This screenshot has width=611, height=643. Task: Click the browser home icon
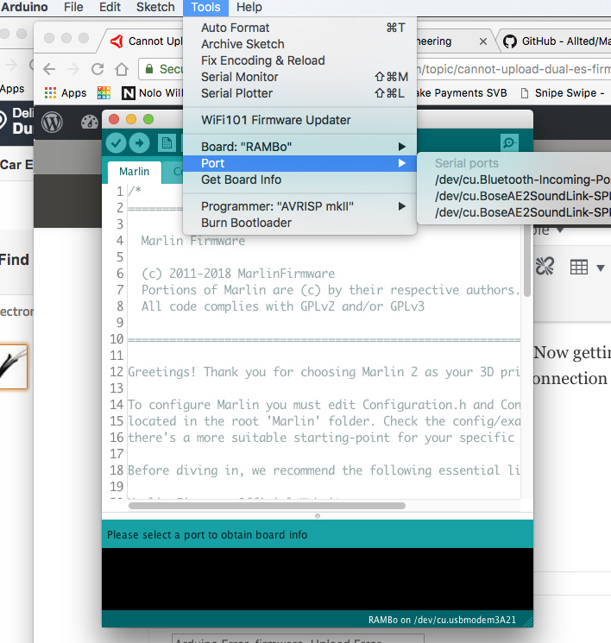122,69
